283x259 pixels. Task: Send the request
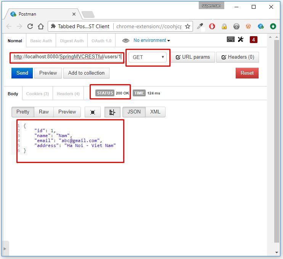22,73
